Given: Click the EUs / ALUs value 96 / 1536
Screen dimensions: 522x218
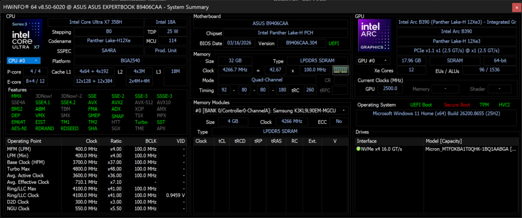Looking at the screenshot, I should pyautogui.click(x=490, y=70).
